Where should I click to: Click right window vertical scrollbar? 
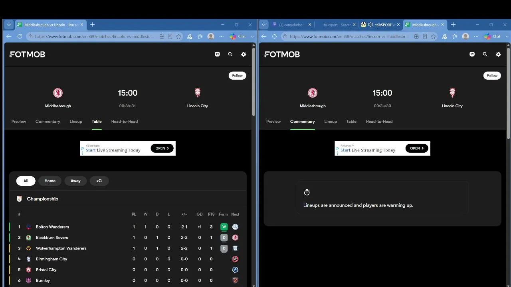pyautogui.click(x=508, y=94)
